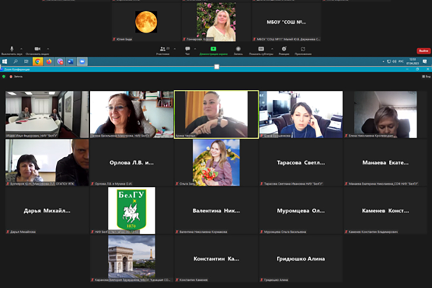Expand video options arrow beside camera
Screen dimensions: 432x288
click(48, 48)
